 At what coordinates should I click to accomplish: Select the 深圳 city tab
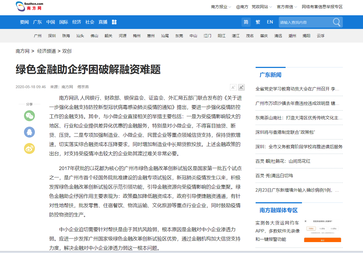(x=52, y=36)
